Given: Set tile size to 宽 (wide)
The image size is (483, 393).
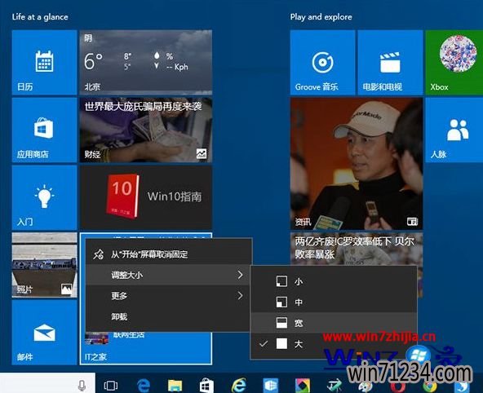Looking at the screenshot, I should (x=334, y=323).
